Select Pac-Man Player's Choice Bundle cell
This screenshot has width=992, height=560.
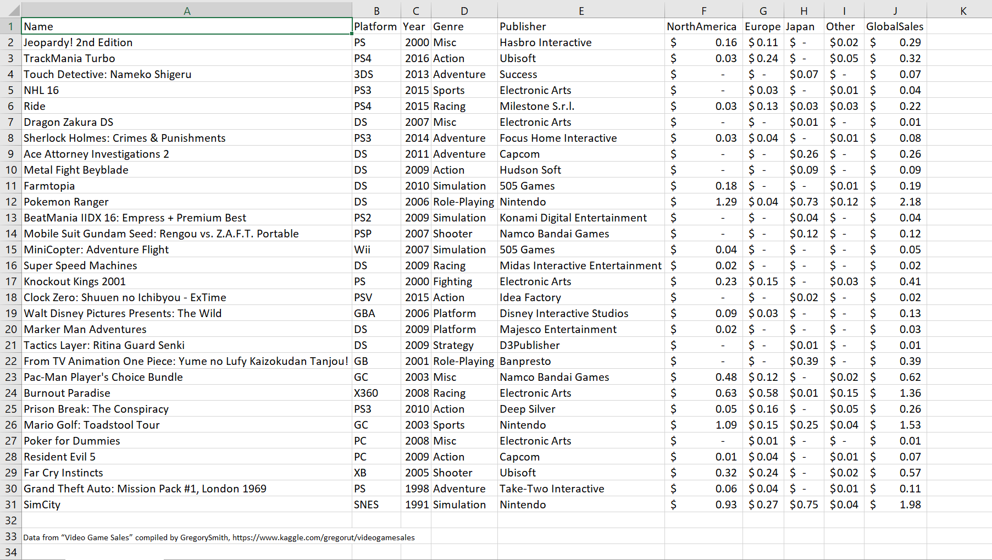click(x=187, y=377)
